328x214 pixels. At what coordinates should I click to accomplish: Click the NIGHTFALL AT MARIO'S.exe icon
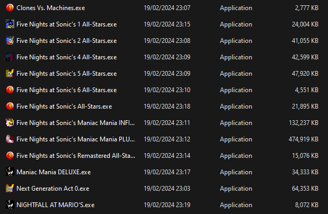coord(10,205)
